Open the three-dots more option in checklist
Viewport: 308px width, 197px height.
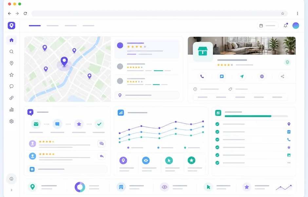coord(289,163)
